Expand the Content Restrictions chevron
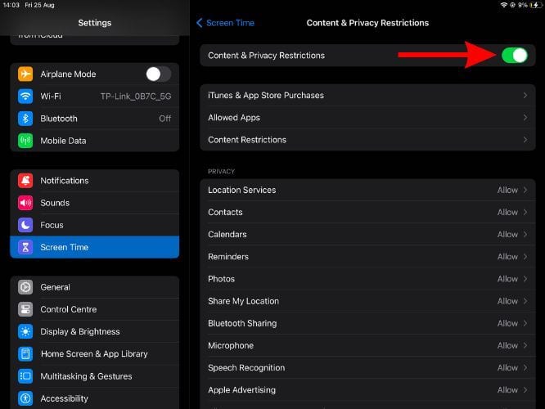Viewport: 545px width, 409px height. click(x=525, y=140)
